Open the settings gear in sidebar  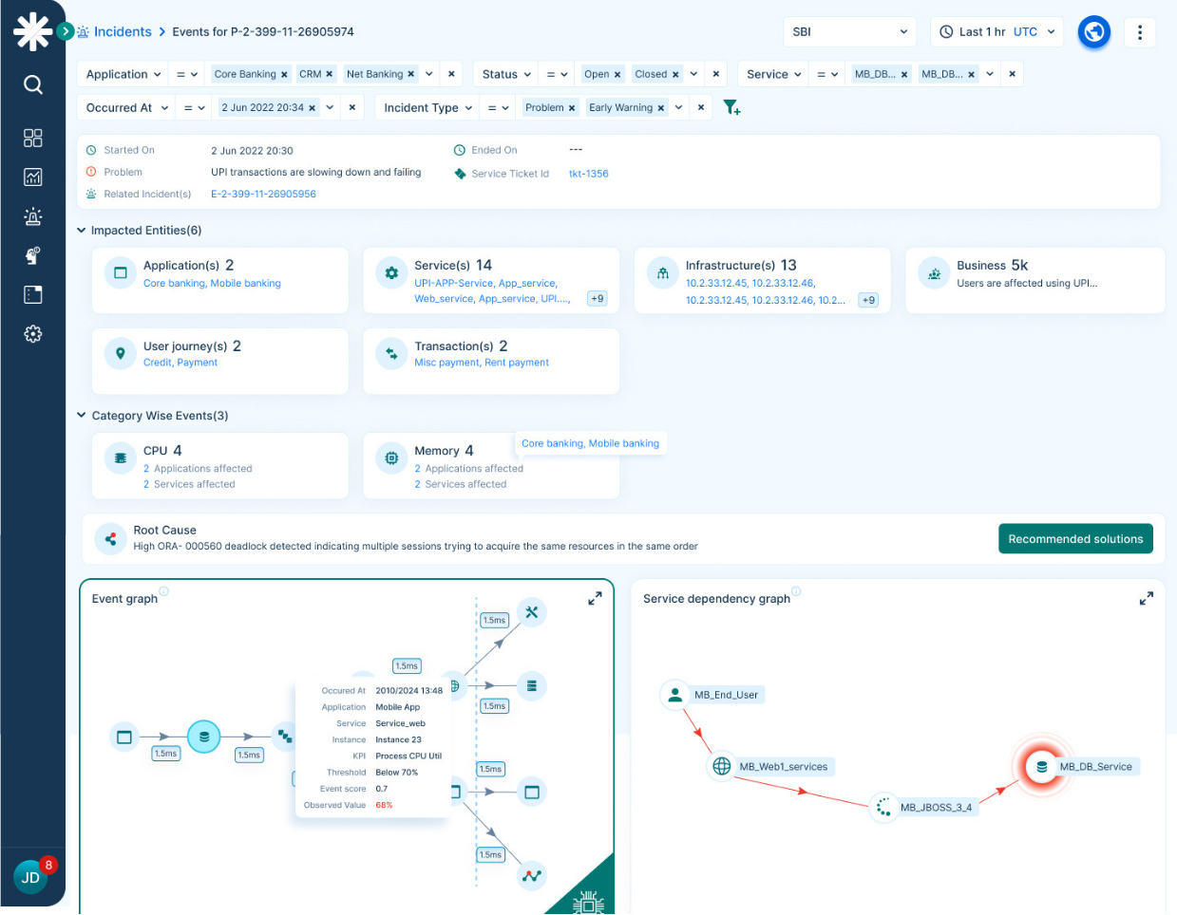coord(33,334)
